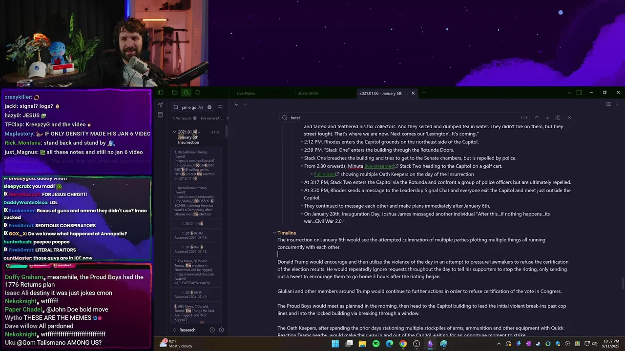Open search result '5. Fox News' entry

click(195, 272)
